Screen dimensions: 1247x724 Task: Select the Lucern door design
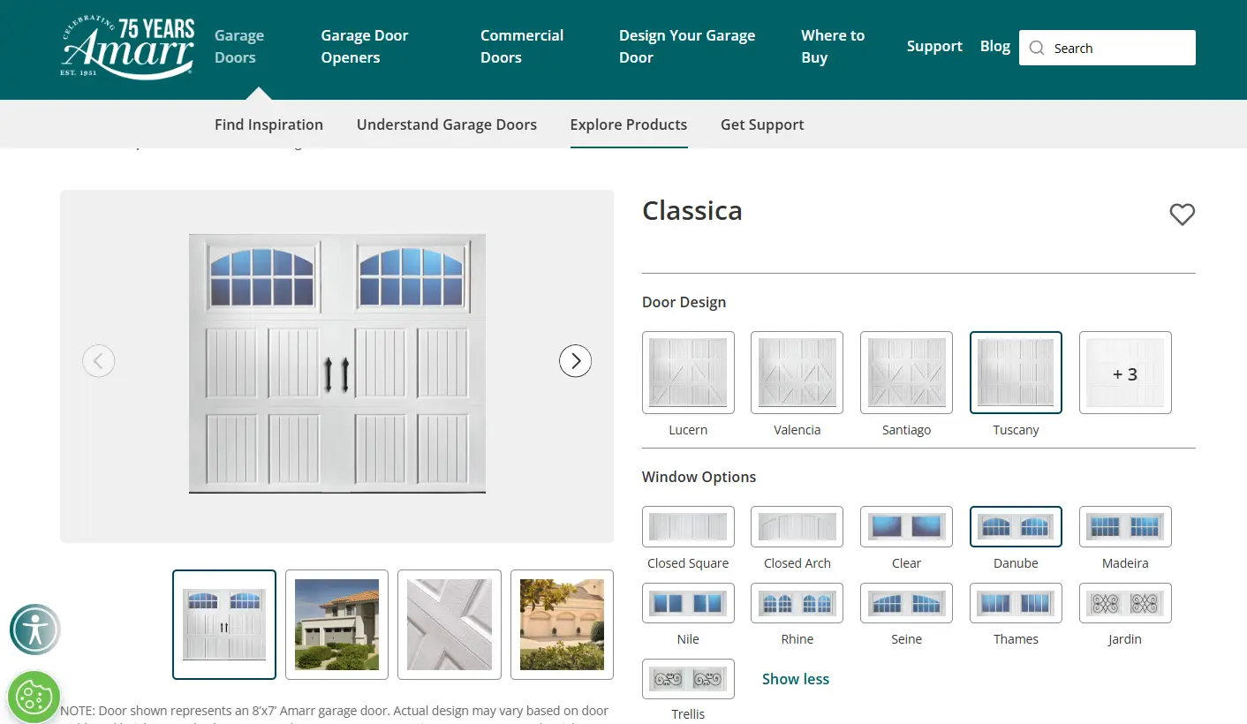[688, 373]
